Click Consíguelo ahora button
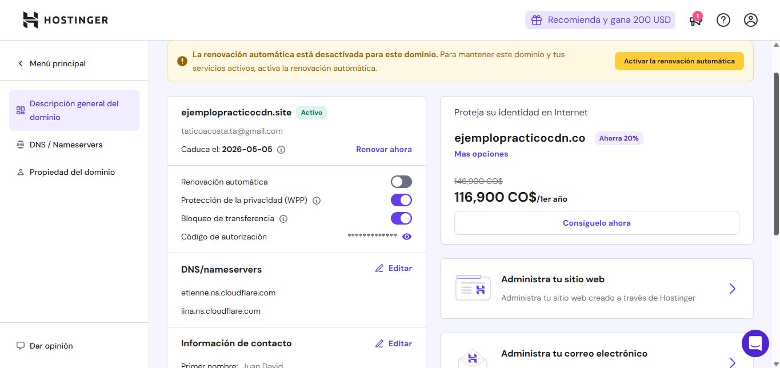The width and height of the screenshot is (780, 368). pyautogui.click(x=597, y=223)
